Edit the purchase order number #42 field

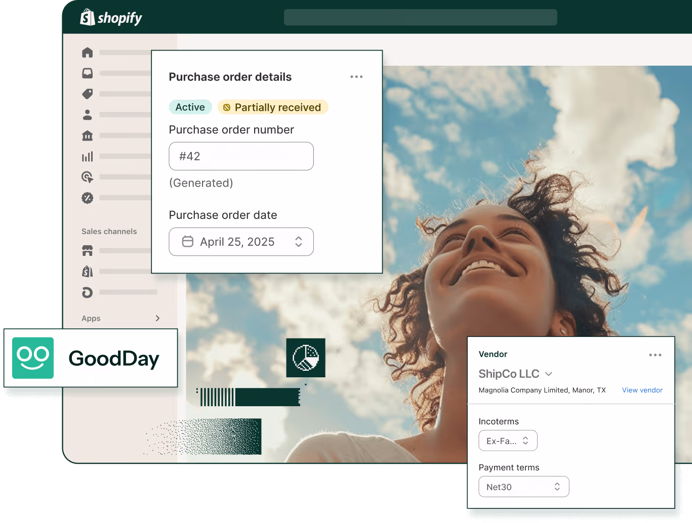[241, 156]
